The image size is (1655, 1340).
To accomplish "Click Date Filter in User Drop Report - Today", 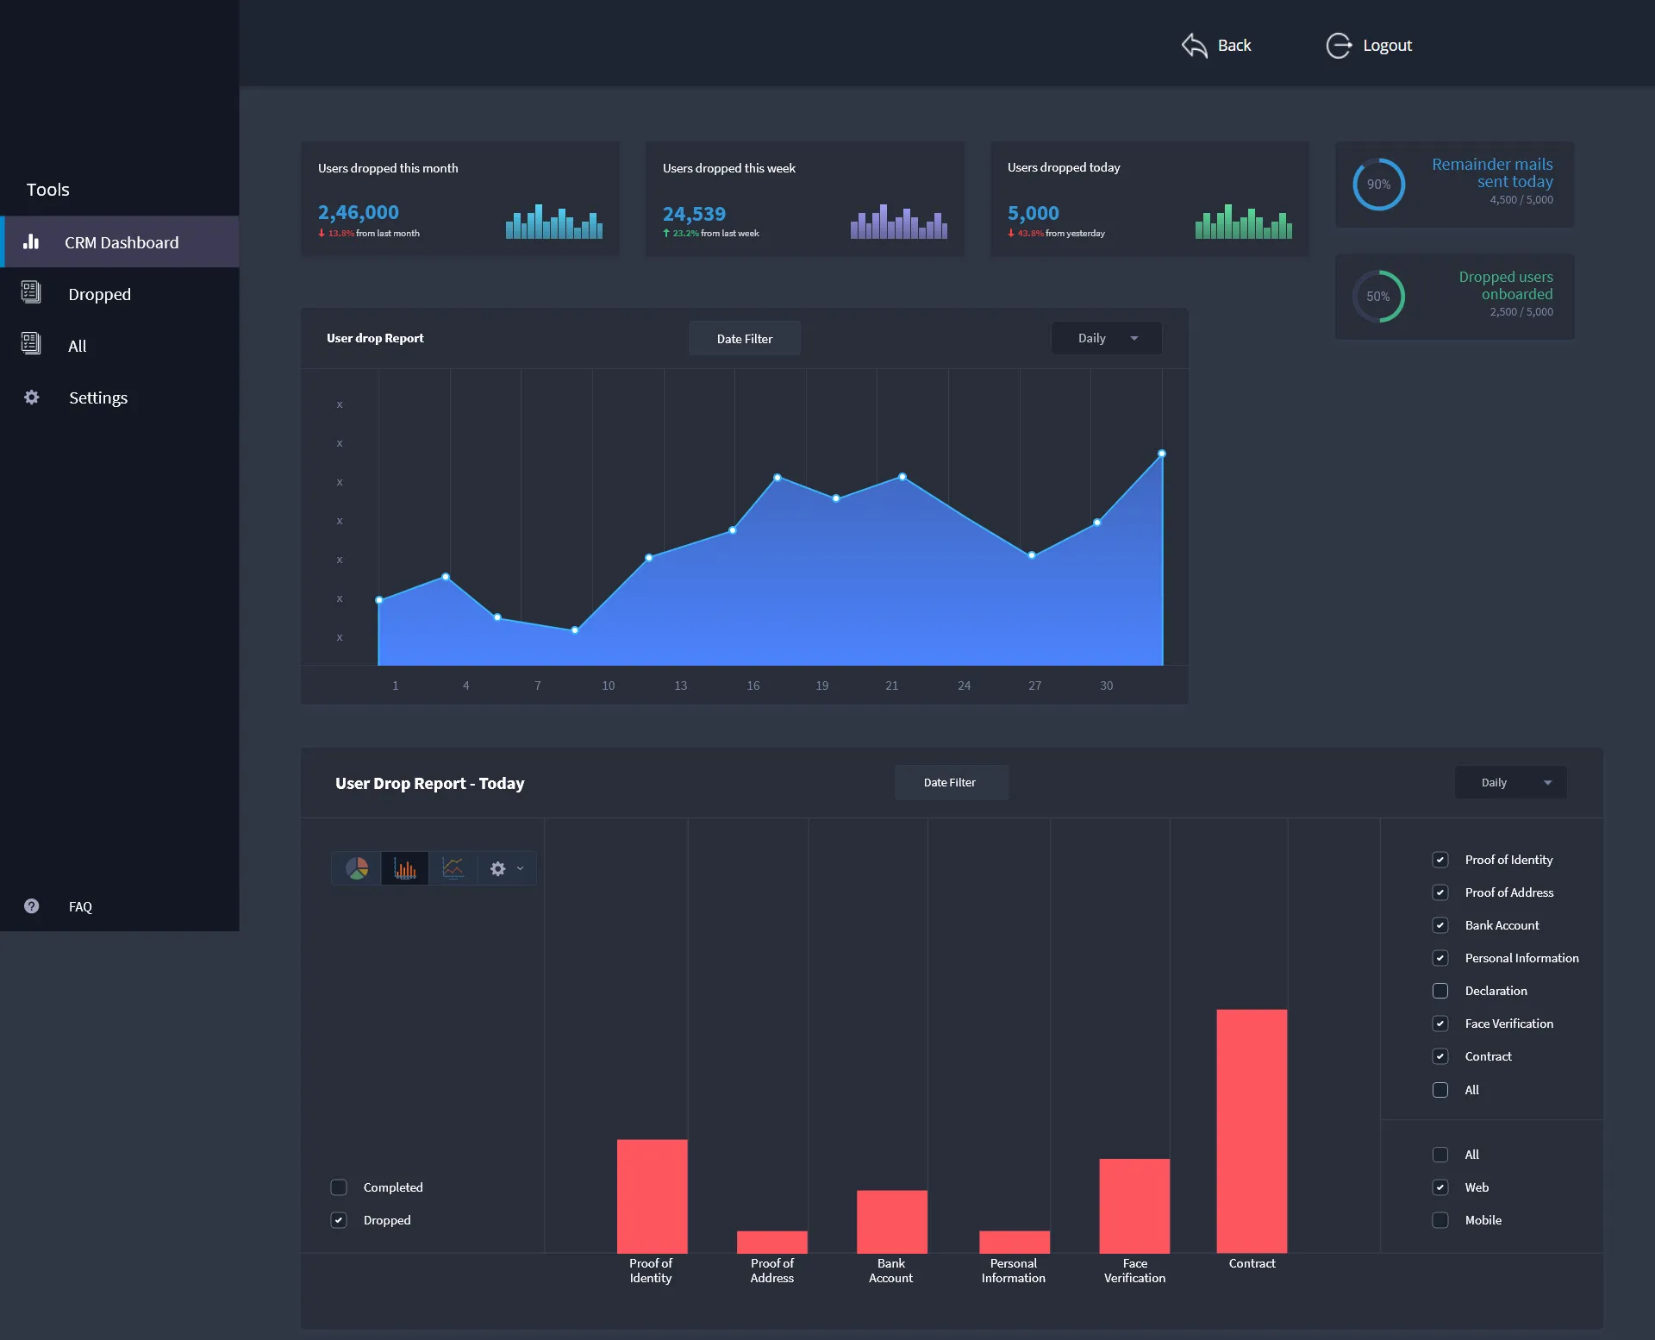I will pyautogui.click(x=950, y=783).
